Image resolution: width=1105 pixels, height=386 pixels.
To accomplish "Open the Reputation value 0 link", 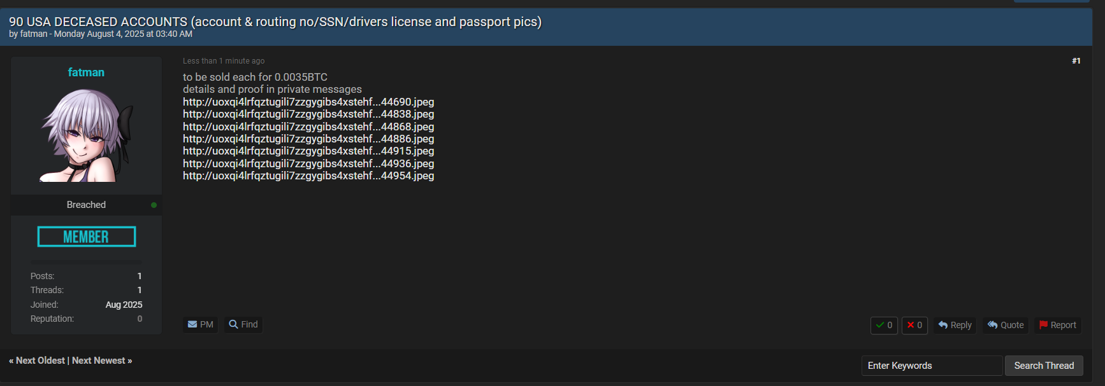I will pyautogui.click(x=140, y=319).
